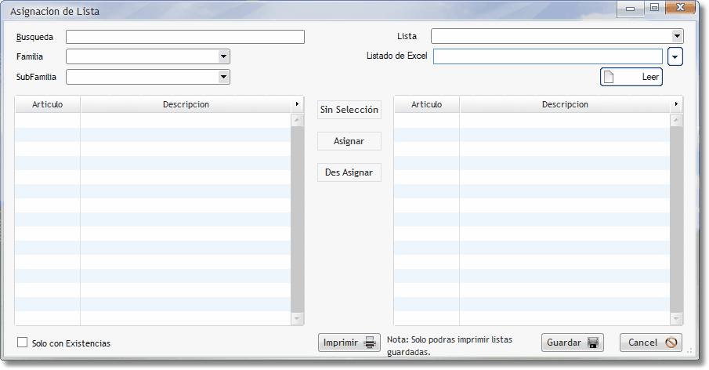Expand the SubFamilia dropdown

(223, 77)
